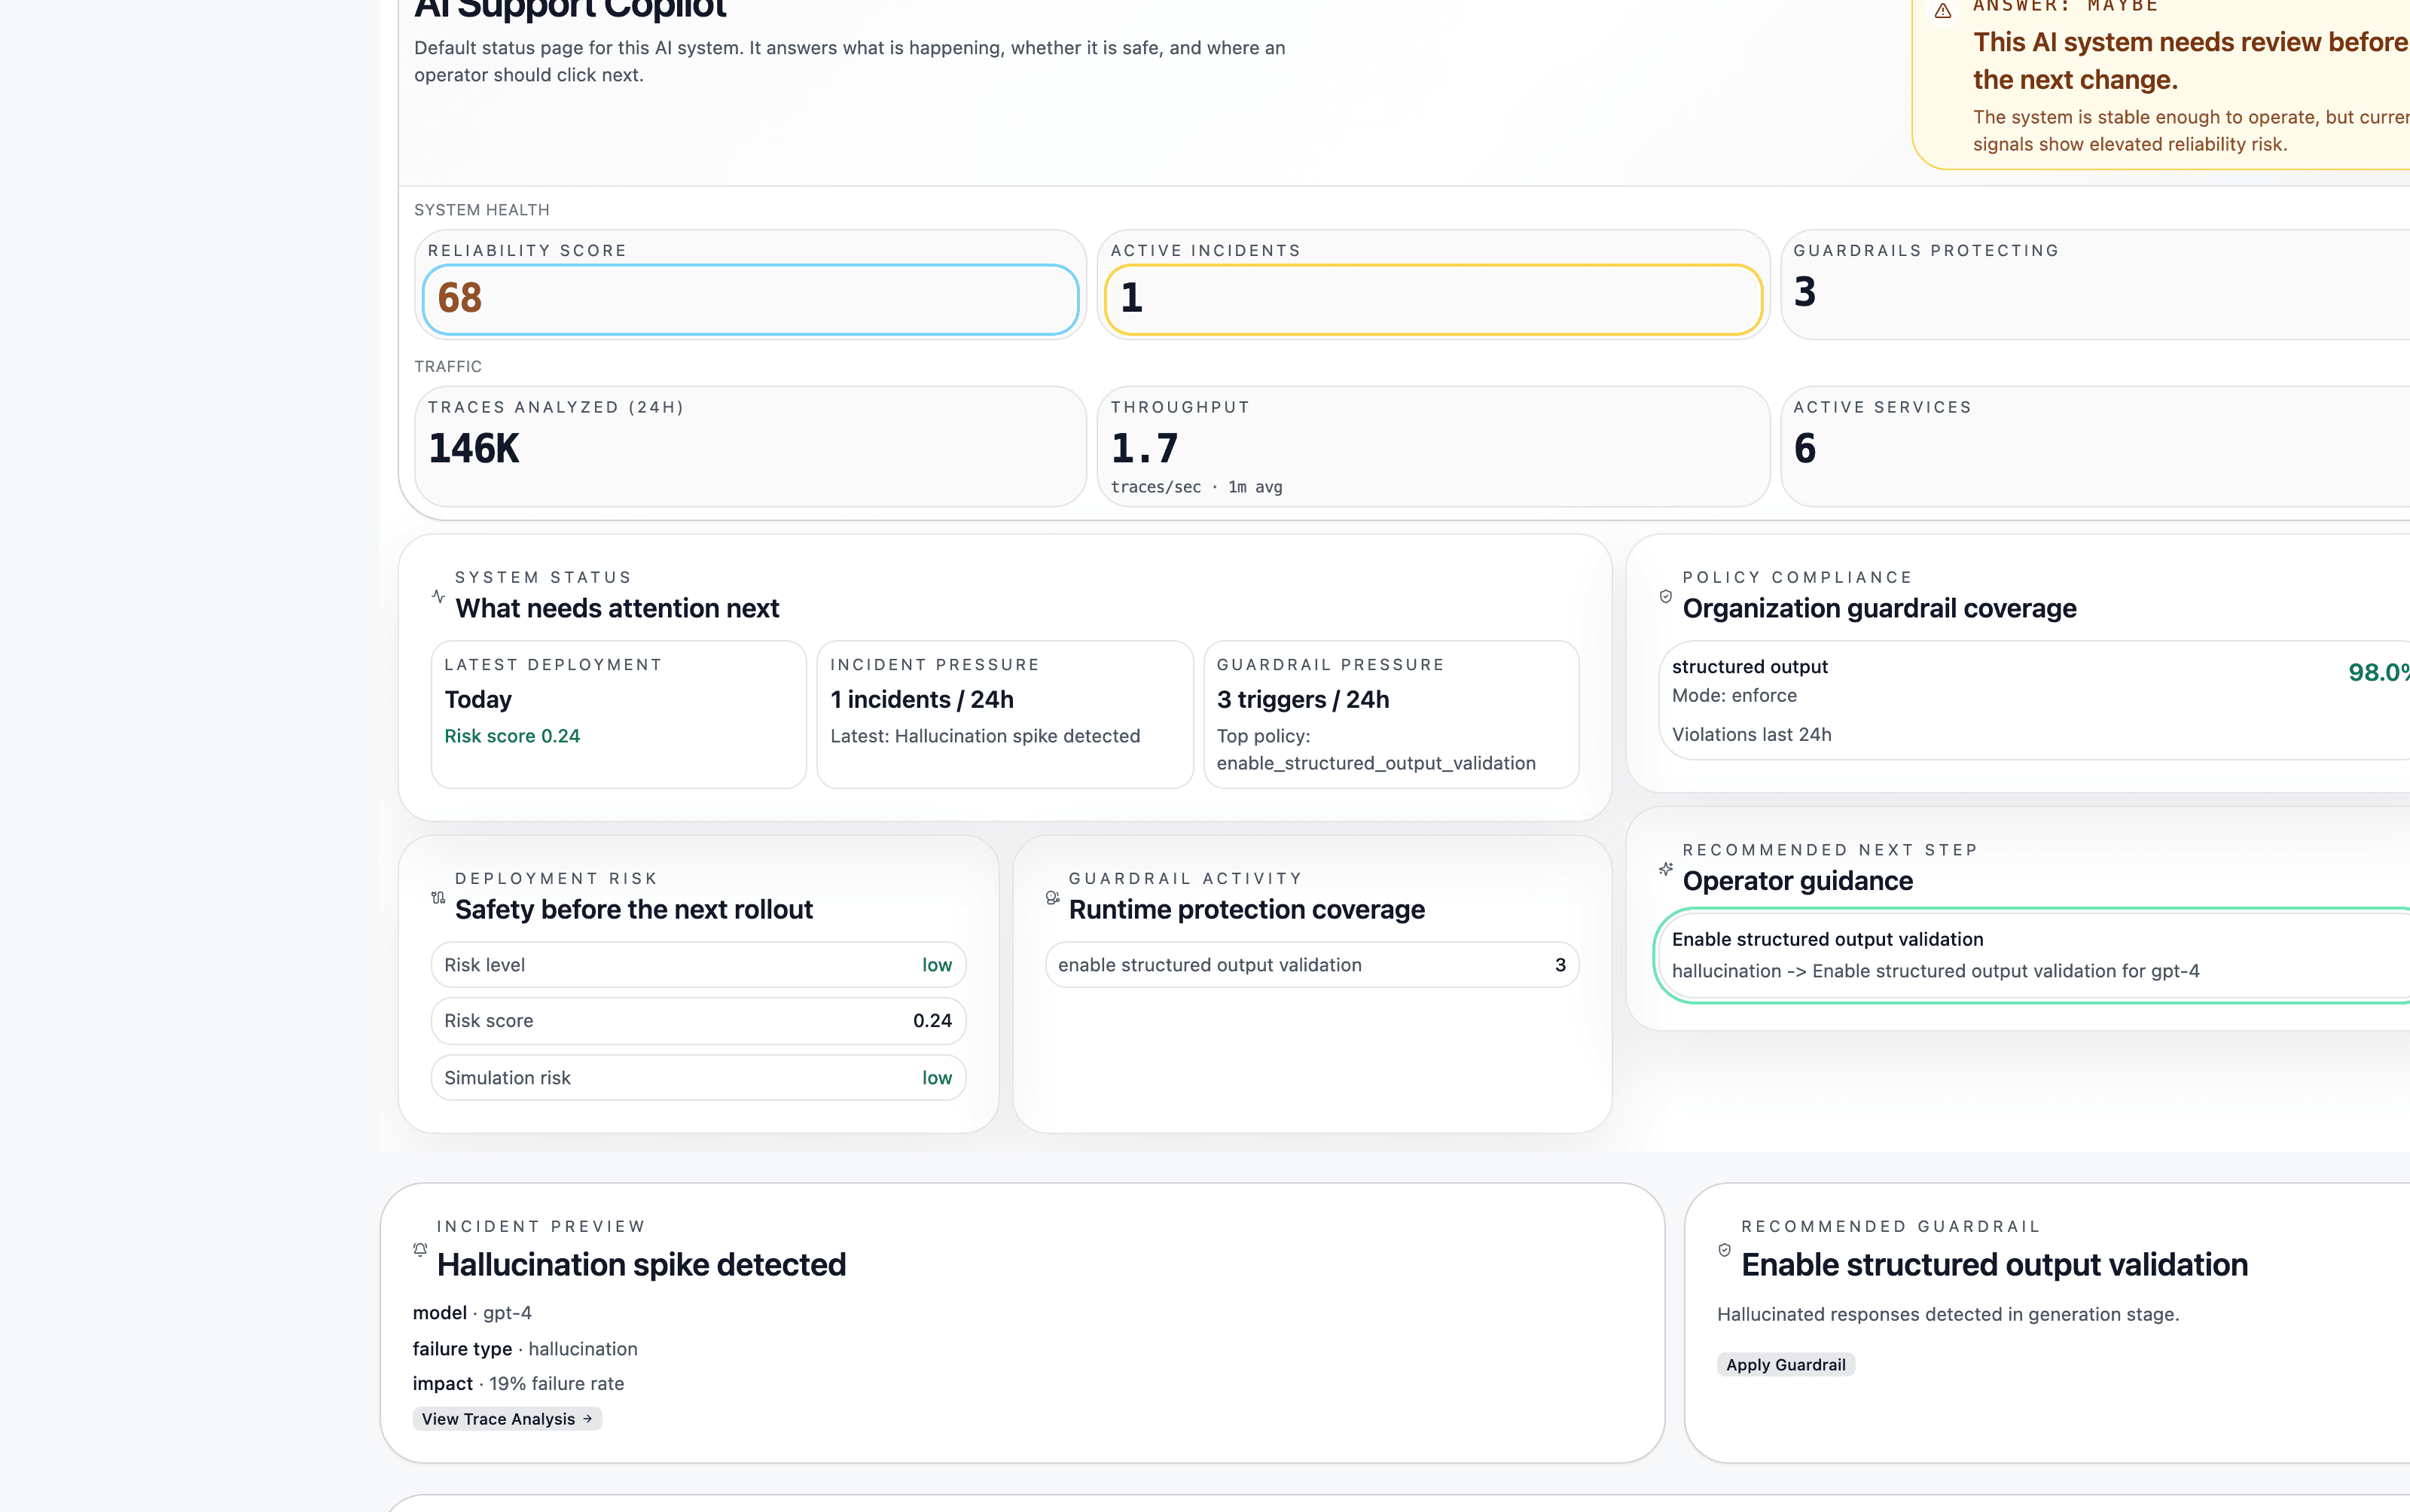Select the Active Incidents card showing 1
Viewport: 2410px width, 1512px height.
tap(1432, 298)
